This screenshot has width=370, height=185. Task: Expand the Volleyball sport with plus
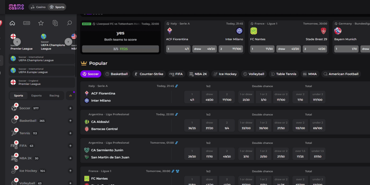pos(70,183)
